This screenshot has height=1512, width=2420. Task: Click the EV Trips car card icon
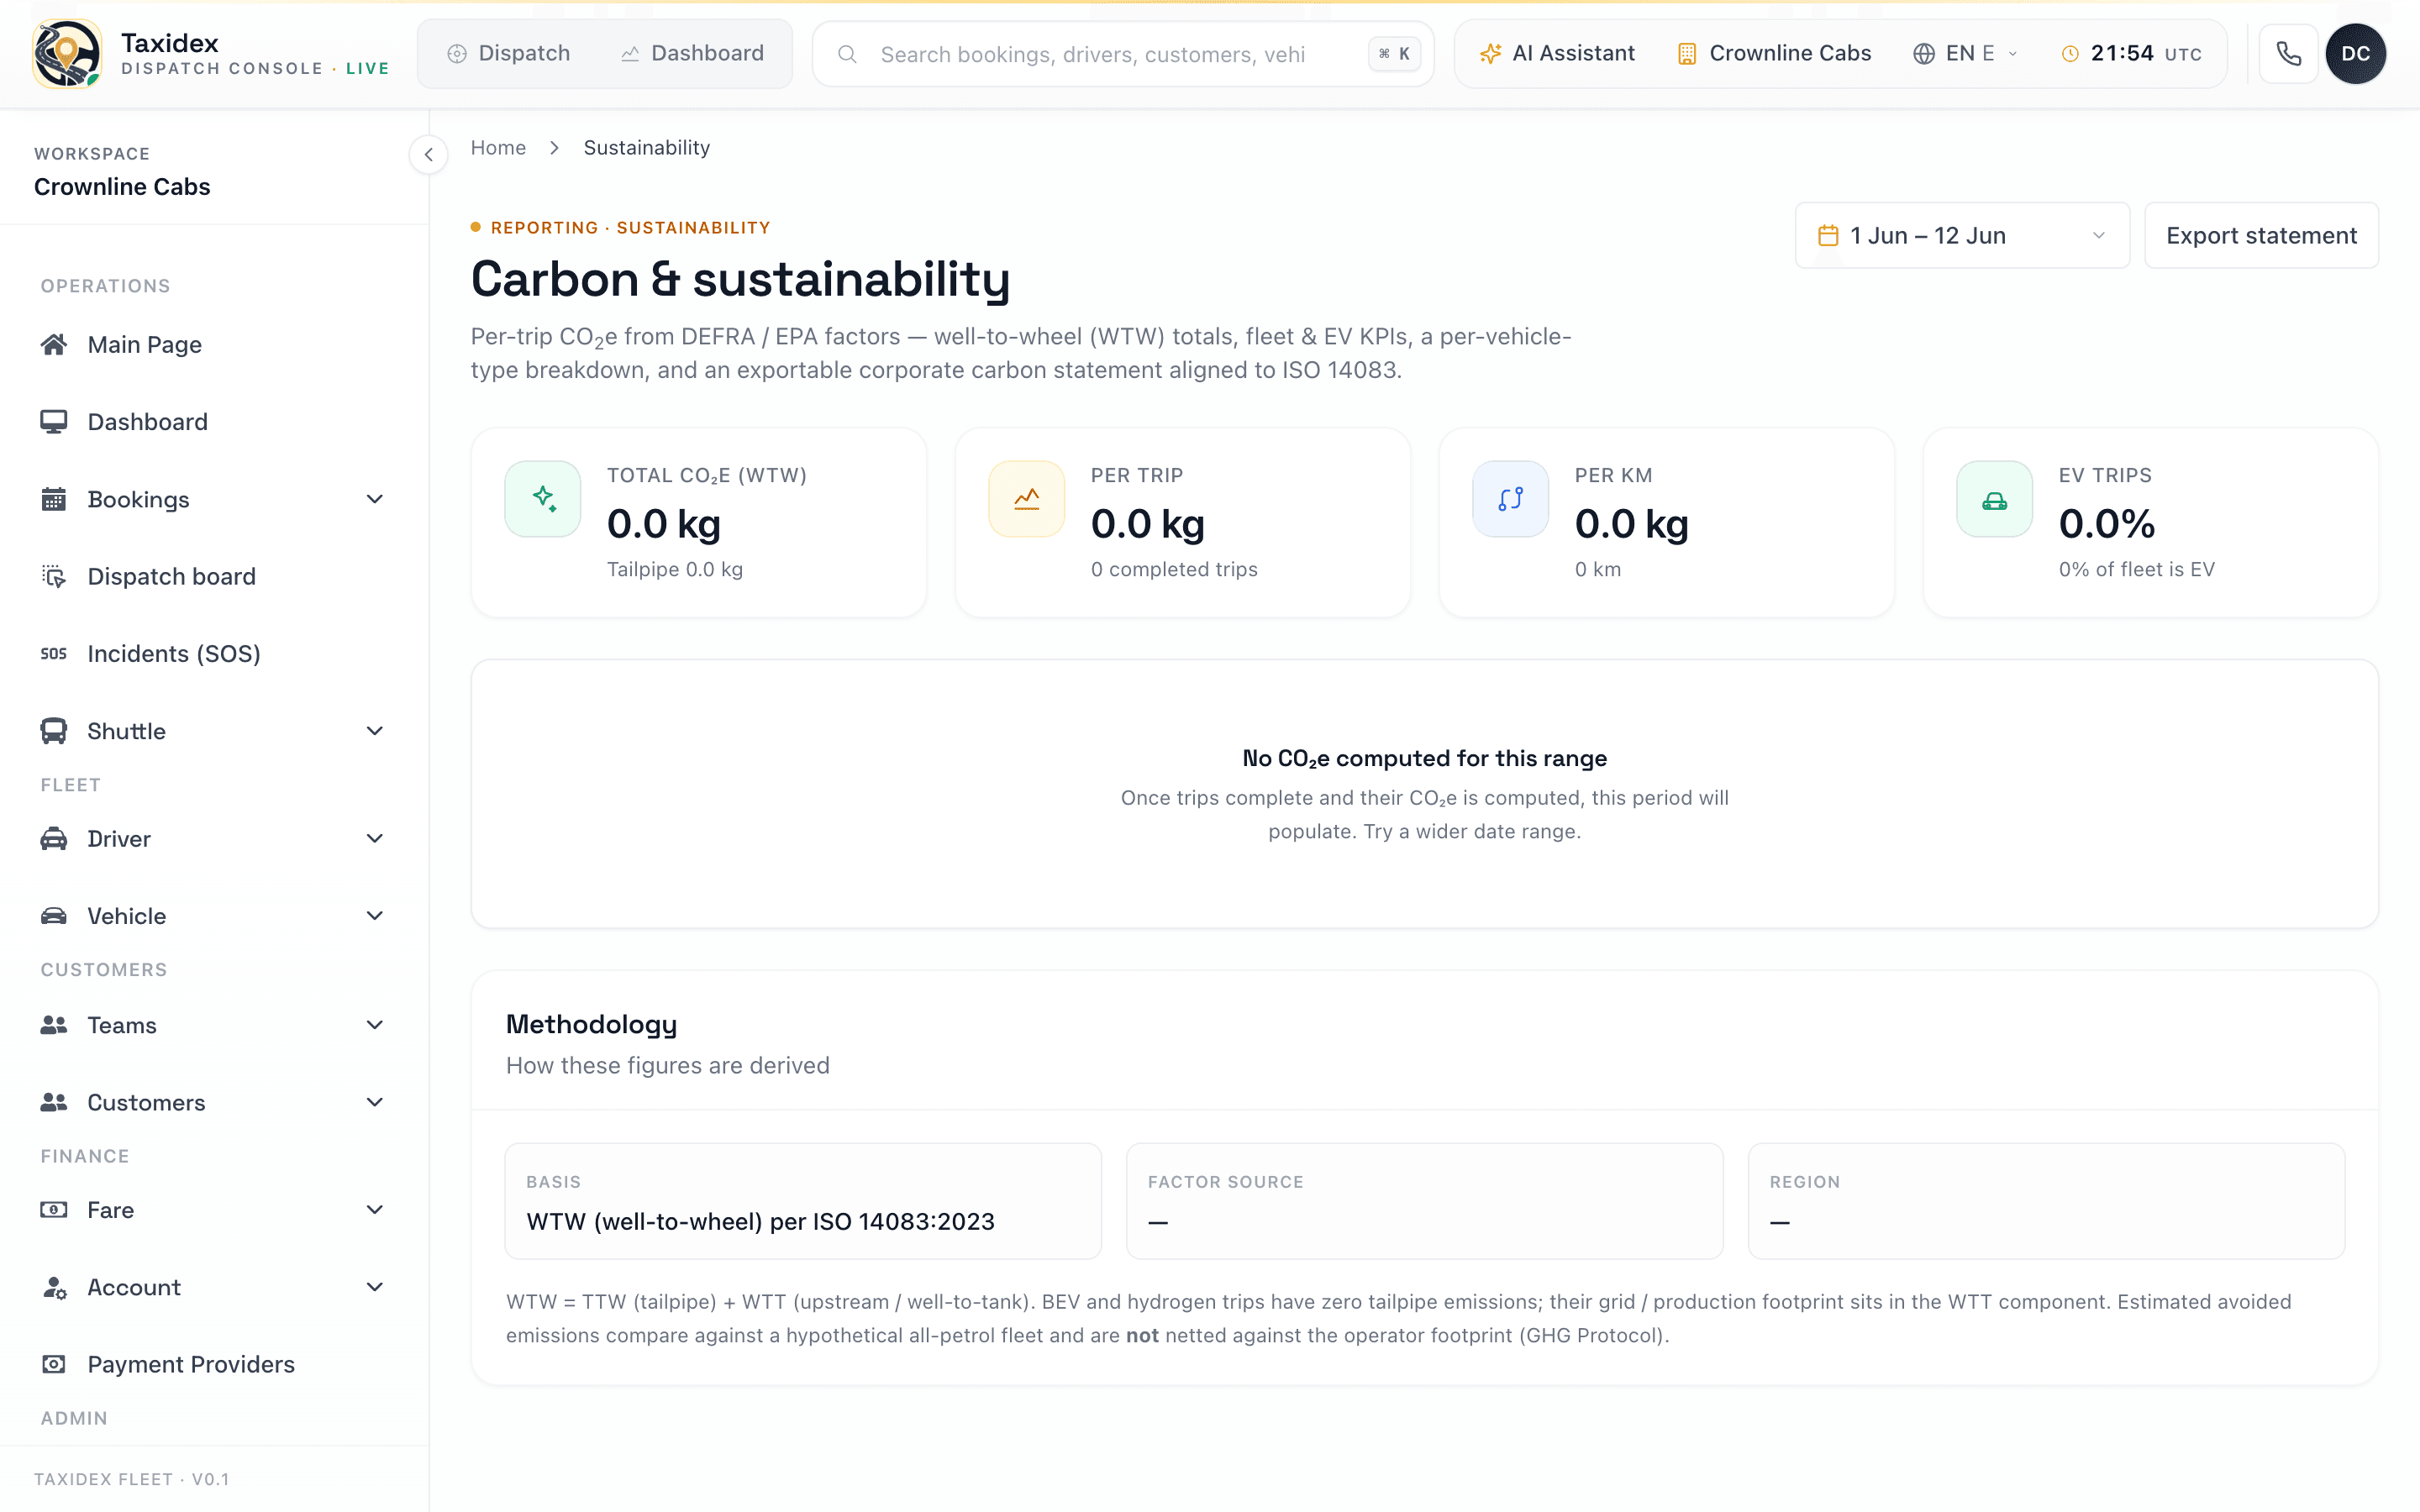1995,499
